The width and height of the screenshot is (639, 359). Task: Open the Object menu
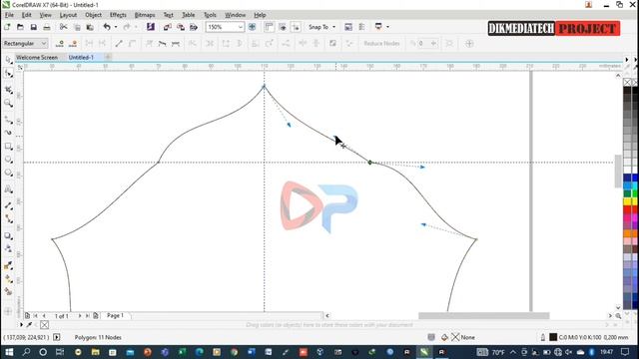click(x=93, y=15)
